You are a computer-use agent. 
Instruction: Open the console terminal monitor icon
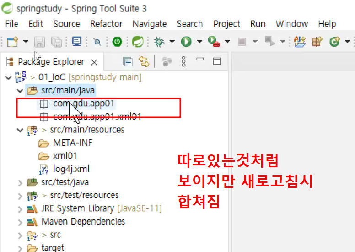[77, 42]
